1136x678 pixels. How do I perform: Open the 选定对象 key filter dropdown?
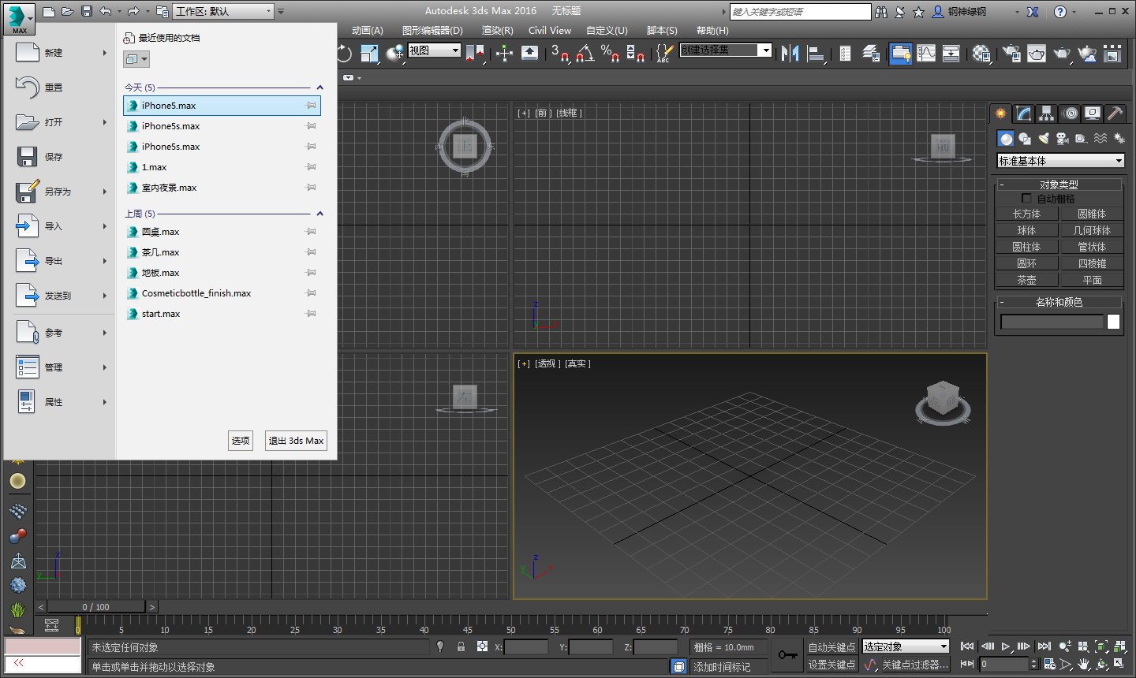(906, 646)
